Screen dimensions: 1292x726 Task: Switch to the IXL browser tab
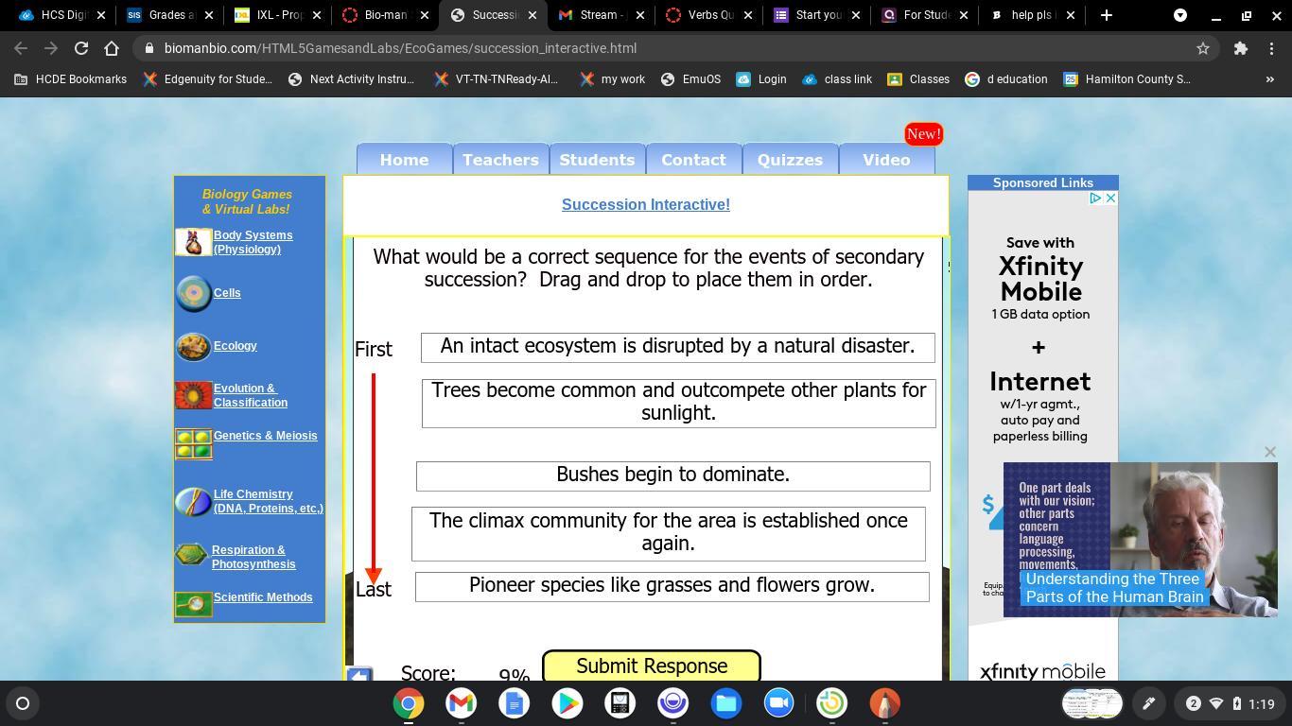(279, 15)
